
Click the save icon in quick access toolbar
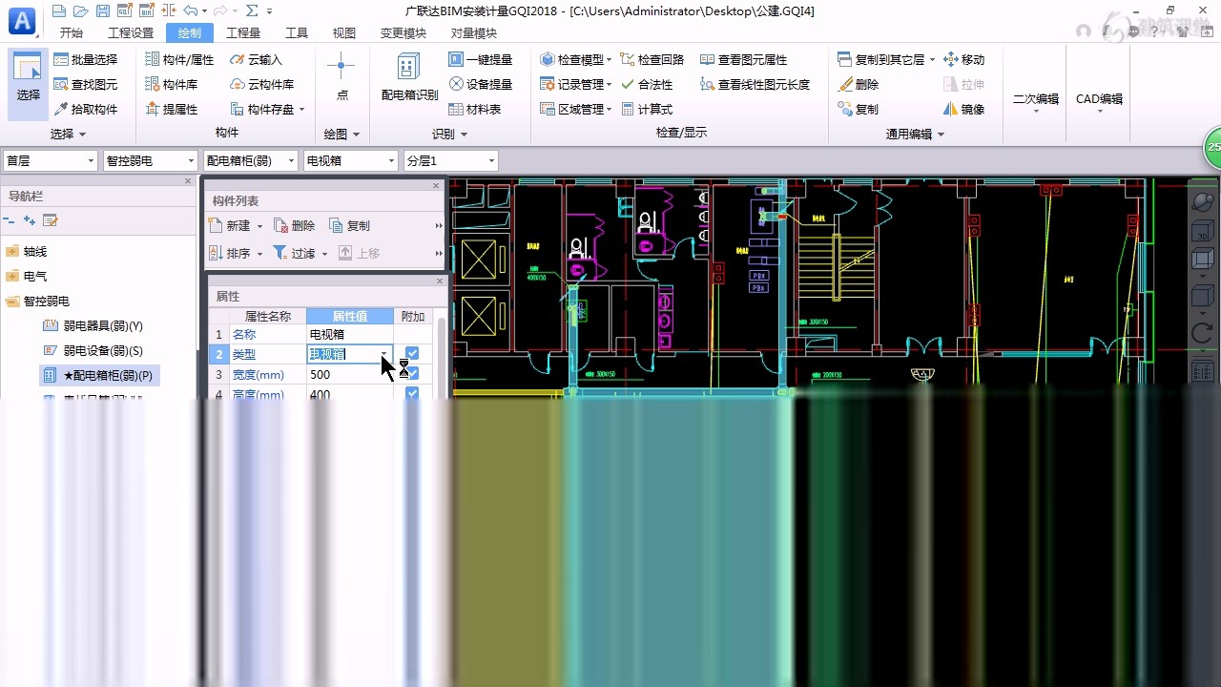point(103,10)
